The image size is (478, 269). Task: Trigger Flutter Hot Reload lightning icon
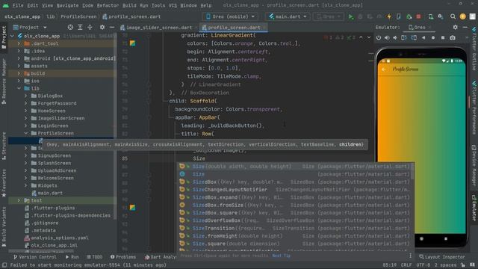click(389, 16)
